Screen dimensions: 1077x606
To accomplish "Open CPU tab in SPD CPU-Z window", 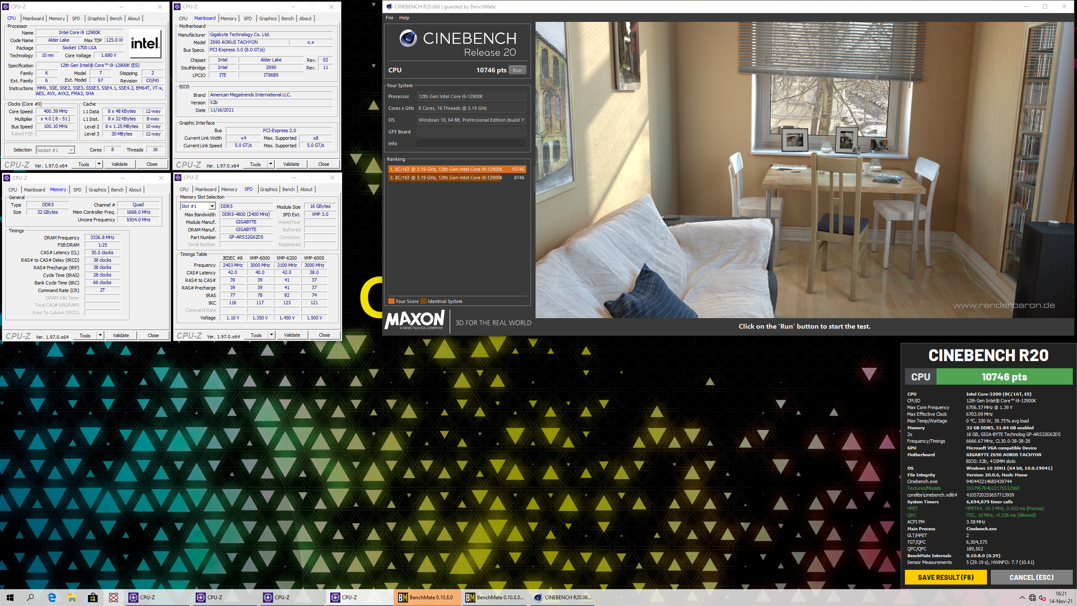I will [184, 189].
